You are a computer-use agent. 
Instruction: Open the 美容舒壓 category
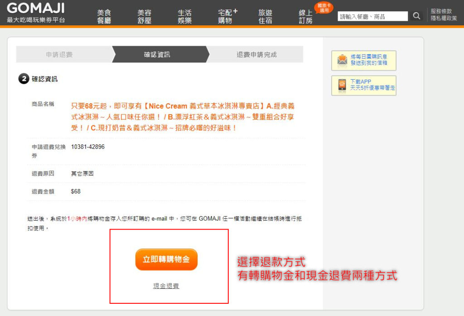point(144,17)
